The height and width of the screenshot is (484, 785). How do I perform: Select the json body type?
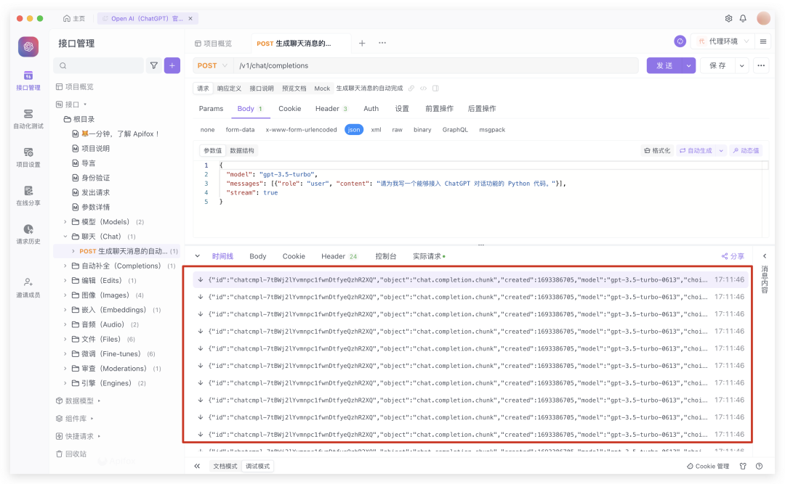(354, 130)
